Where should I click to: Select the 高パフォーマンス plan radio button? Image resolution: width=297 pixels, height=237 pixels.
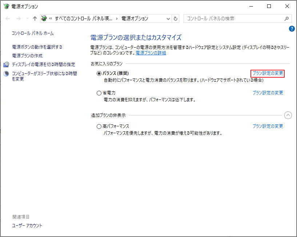click(x=99, y=126)
